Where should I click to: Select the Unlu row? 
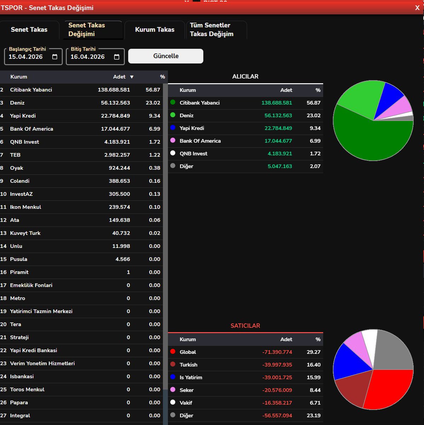coord(81,246)
